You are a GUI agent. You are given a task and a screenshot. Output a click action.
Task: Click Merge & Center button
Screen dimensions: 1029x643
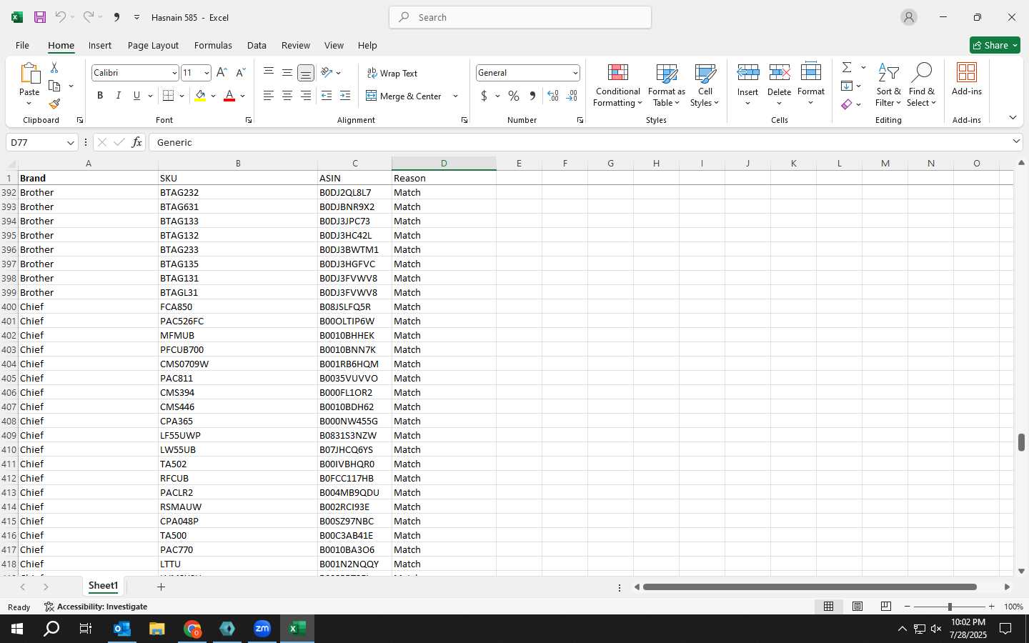point(404,96)
